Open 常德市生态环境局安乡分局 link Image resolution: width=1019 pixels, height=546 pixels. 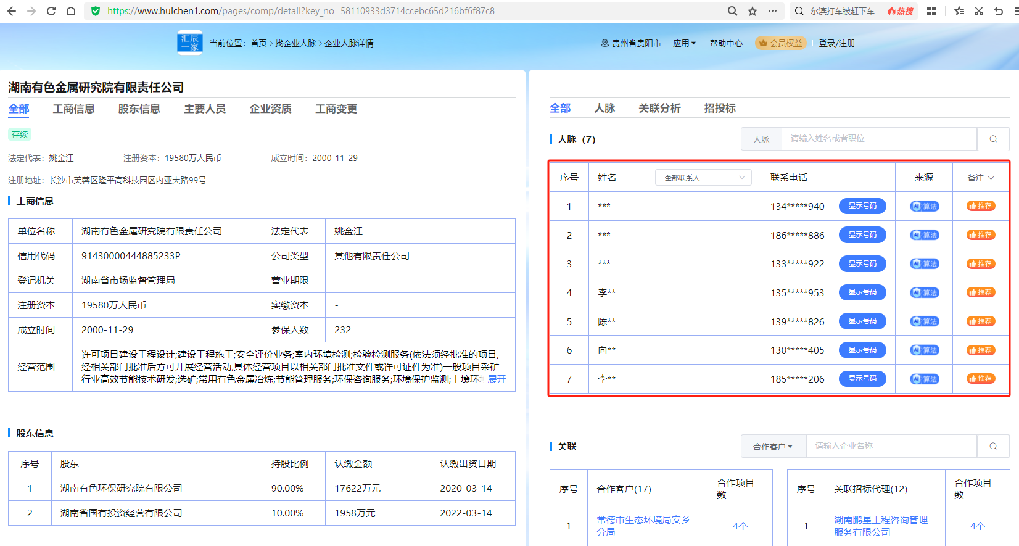pos(643,526)
